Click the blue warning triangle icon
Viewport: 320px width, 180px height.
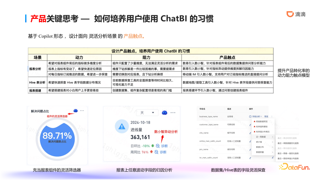[121, 126]
